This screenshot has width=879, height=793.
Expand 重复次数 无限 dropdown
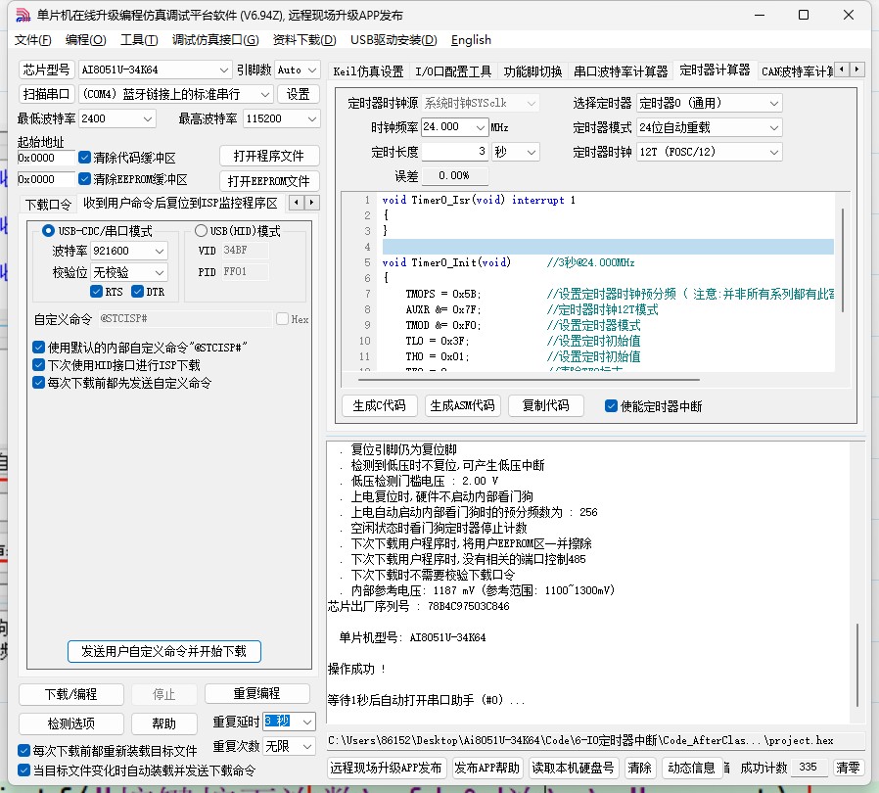[307, 746]
